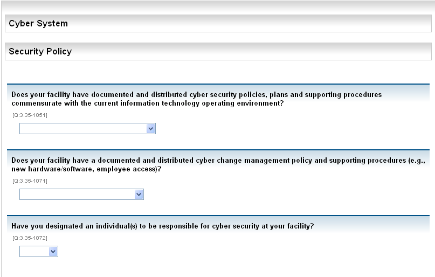
Task: Click the [Q:3.35-1071] question ID text
Action: [x=30, y=181]
